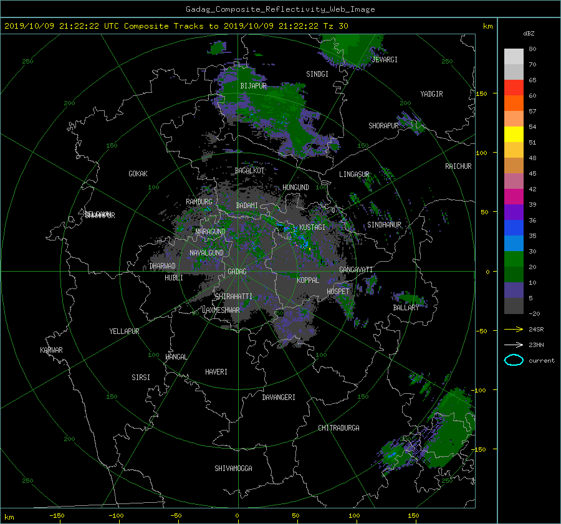Select the HANGAL city label

point(176,357)
